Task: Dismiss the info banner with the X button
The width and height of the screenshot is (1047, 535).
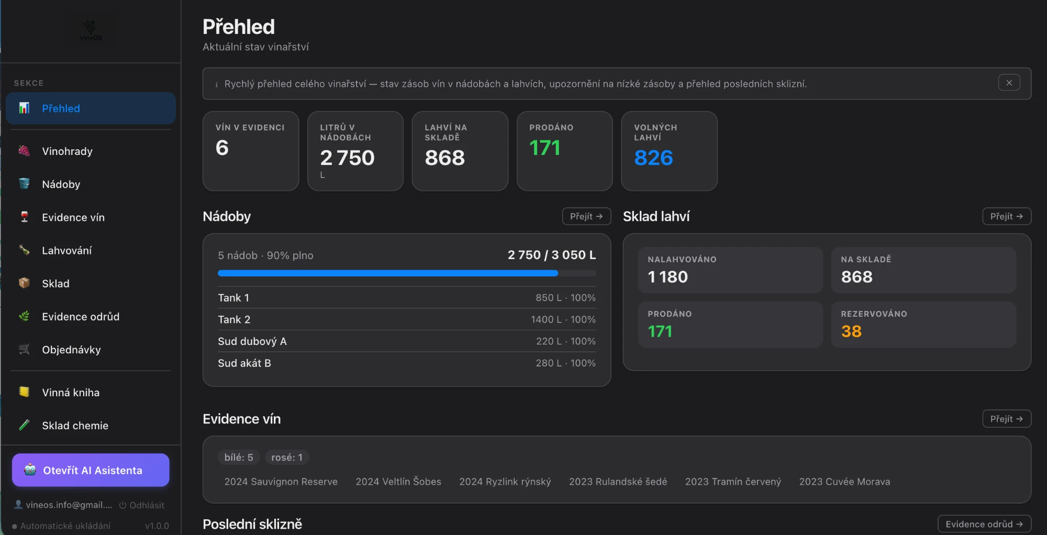Action: pos(1009,83)
